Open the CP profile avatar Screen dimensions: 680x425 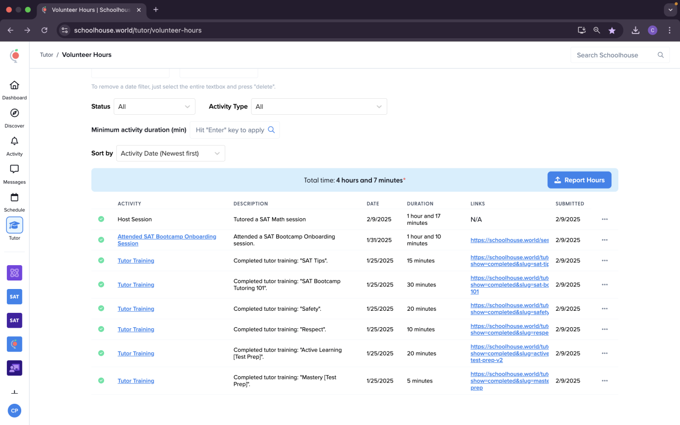(x=14, y=411)
